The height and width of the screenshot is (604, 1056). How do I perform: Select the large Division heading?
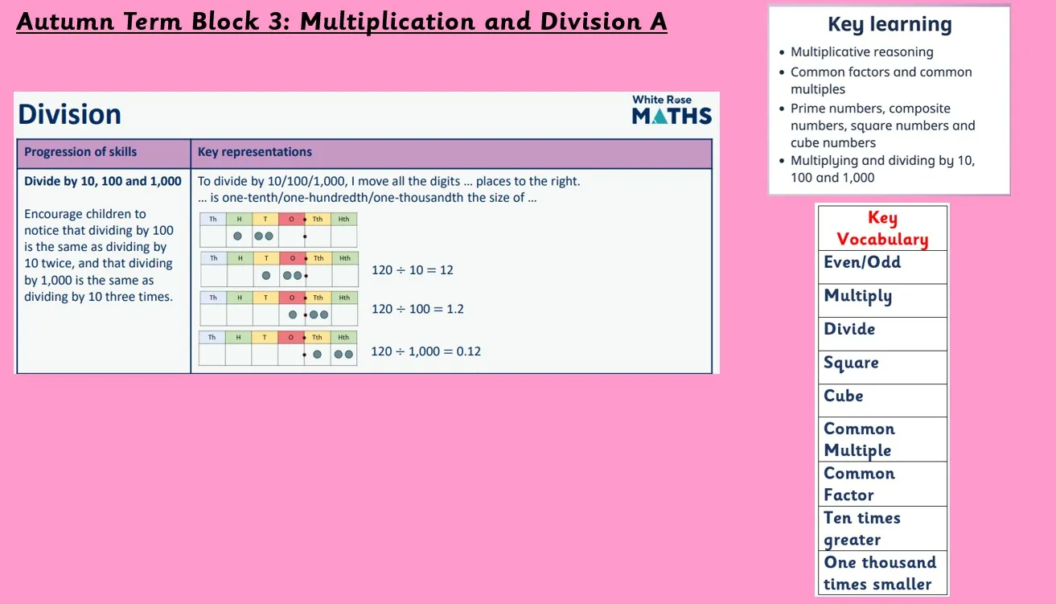pos(70,115)
